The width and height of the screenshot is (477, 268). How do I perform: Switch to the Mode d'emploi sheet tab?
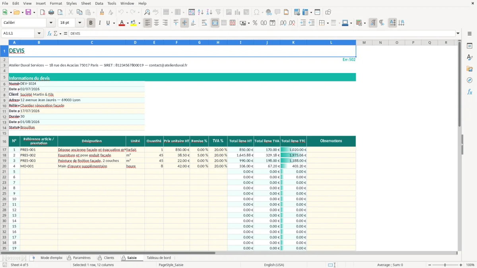51,258
